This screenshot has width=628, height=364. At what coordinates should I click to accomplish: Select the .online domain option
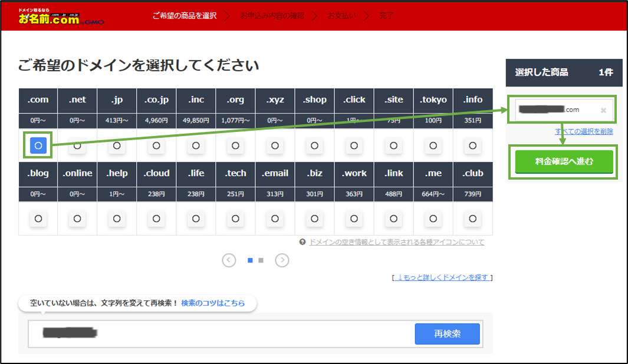pos(77,219)
